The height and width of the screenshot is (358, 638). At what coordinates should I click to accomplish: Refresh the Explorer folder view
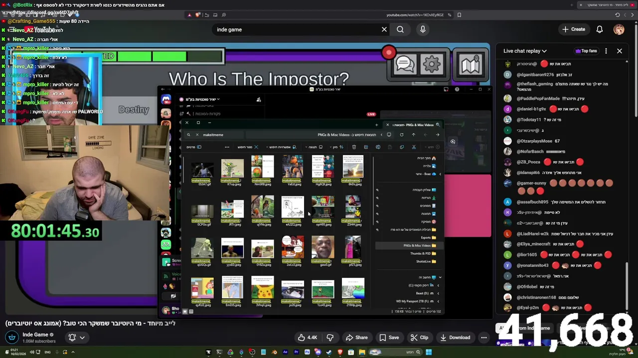tap(401, 135)
